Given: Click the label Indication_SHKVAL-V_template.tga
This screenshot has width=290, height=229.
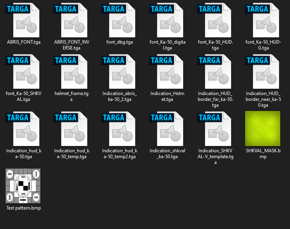Looking at the screenshot, I should (x=215, y=157).
